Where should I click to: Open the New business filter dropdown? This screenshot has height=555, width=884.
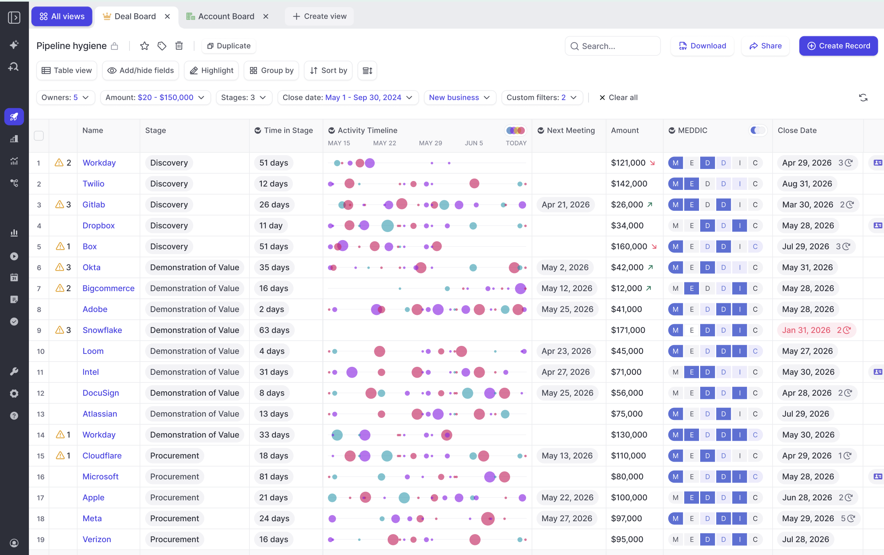click(460, 98)
